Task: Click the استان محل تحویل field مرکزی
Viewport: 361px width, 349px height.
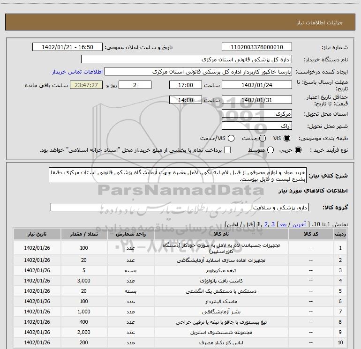Action: pos(257,114)
